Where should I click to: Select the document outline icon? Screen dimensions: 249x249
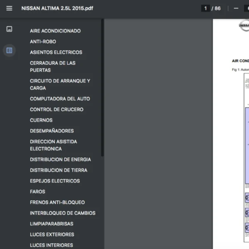coord(9,50)
